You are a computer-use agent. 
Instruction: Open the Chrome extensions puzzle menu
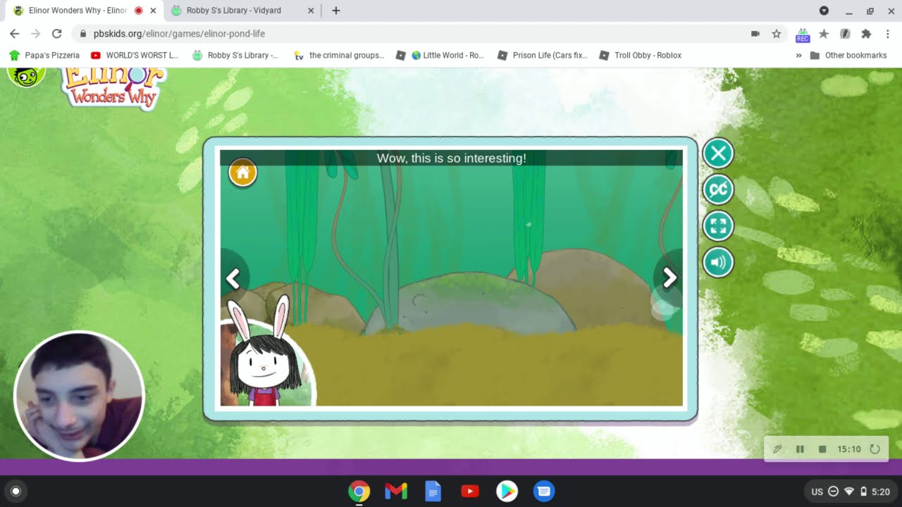coord(866,34)
